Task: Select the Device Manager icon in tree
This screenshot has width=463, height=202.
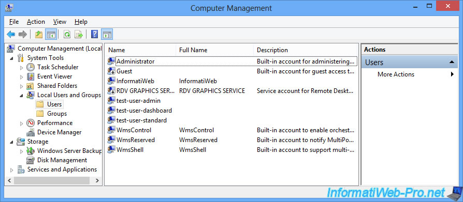Action: pyautogui.click(x=31, y=132)
